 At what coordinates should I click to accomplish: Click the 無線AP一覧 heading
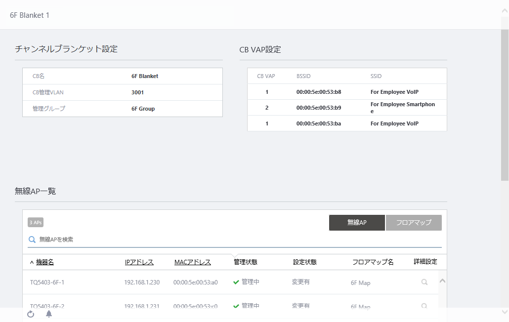(x=36, y=191)
